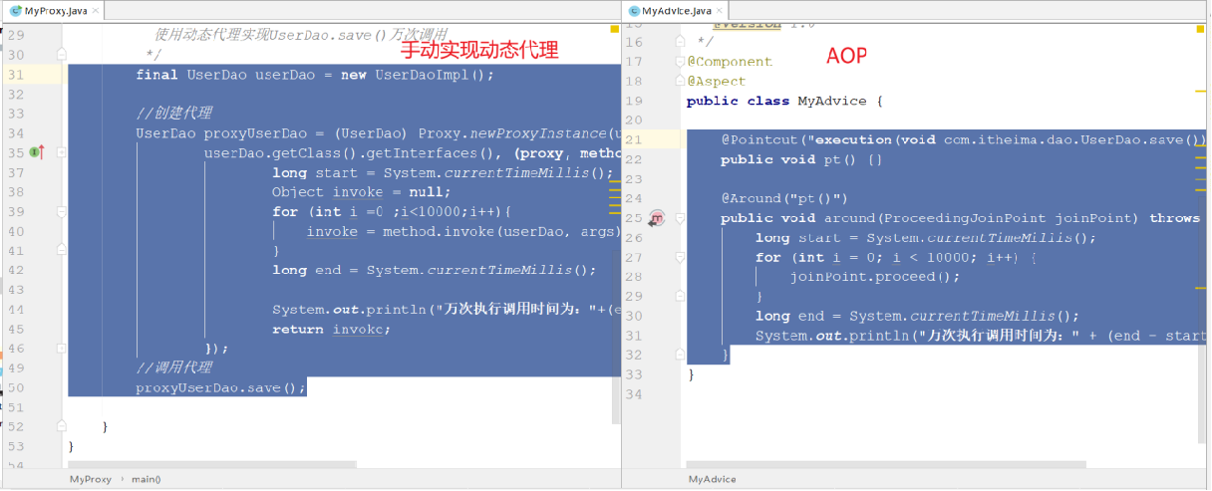This screenshot has height=491, width=1212.
Task: Switch to the MyAdvice.java tab
Action: click(676, 11)
